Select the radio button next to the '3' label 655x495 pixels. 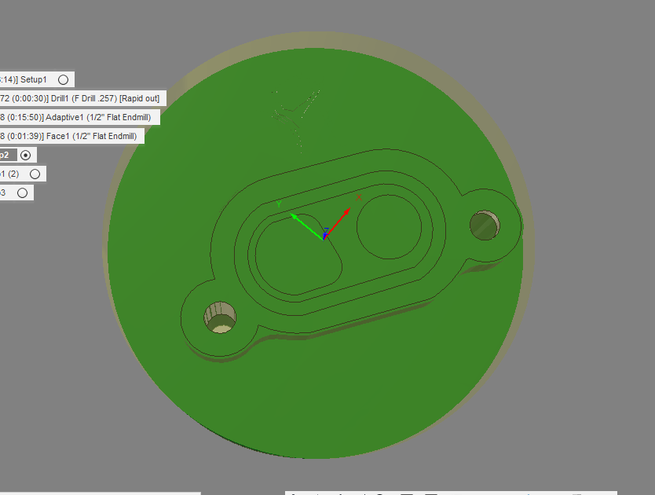pos(22,192)
